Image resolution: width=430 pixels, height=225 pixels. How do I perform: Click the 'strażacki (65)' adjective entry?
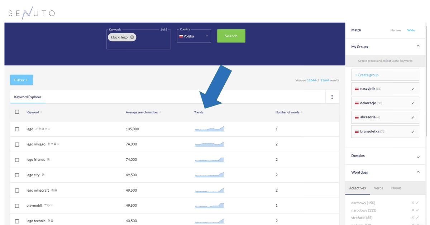[362, 218]
